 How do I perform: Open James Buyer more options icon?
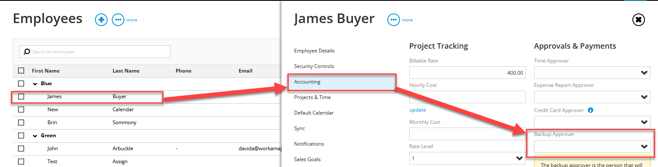393,20
